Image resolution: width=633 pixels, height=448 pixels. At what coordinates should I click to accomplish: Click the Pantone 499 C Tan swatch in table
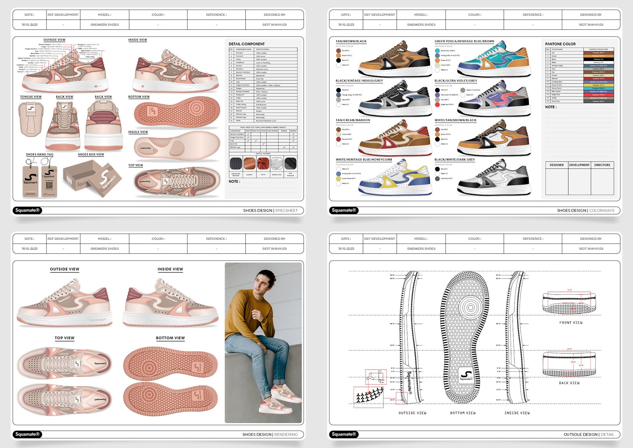[599, 53]
